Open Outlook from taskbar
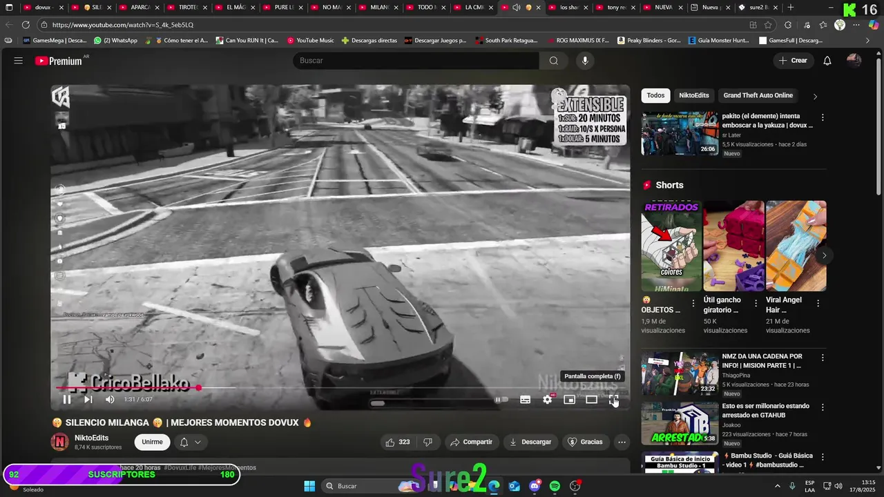 [515, 486]
